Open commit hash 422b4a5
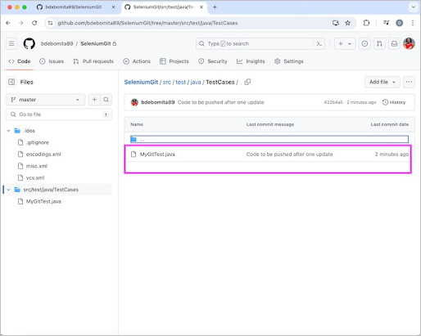421x336 pixels. click(333, 102)
